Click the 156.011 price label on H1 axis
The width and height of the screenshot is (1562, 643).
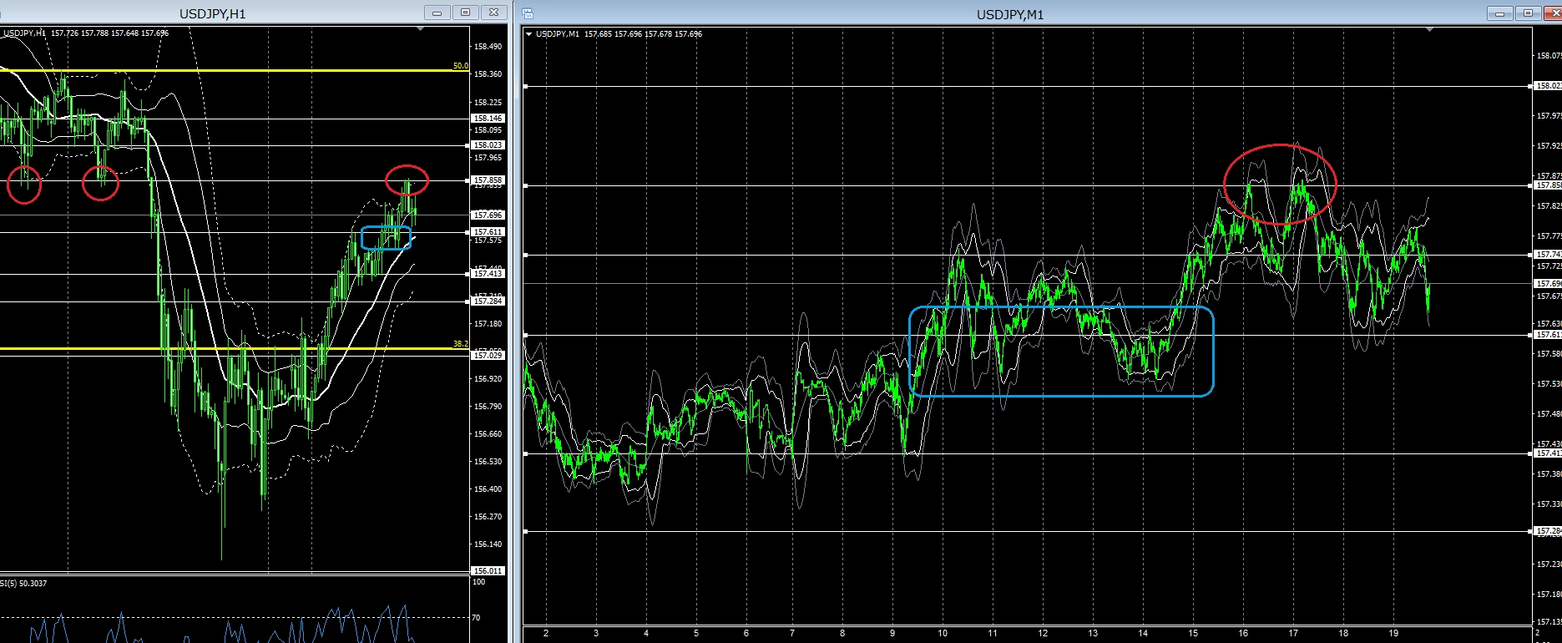(488, 571)
